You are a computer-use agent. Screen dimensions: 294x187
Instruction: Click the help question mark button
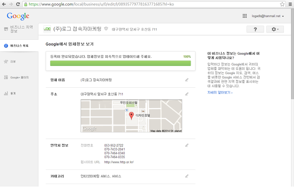point(255,29)
